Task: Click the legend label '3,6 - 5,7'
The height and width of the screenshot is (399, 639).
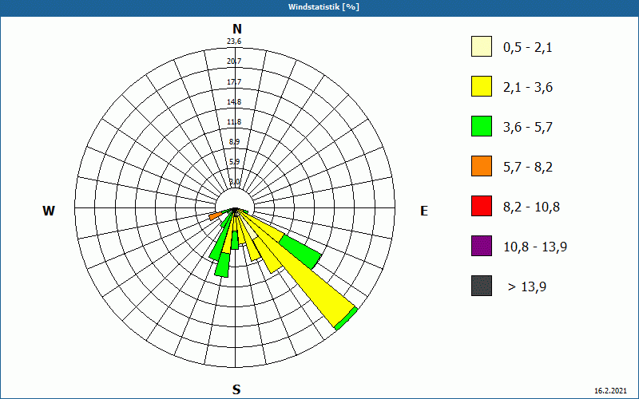Action: click(528, 128)
